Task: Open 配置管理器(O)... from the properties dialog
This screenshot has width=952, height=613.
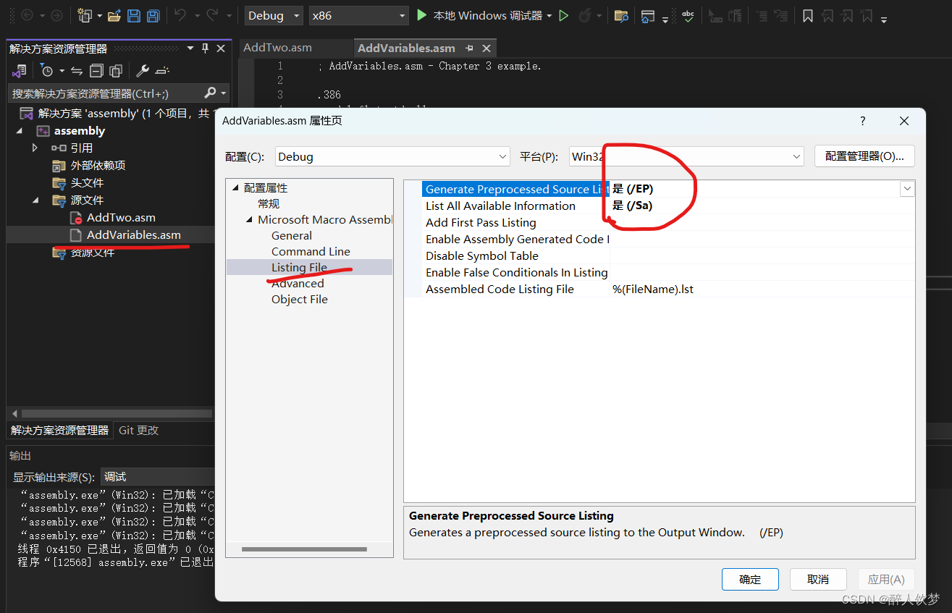Action: [864, 156]
